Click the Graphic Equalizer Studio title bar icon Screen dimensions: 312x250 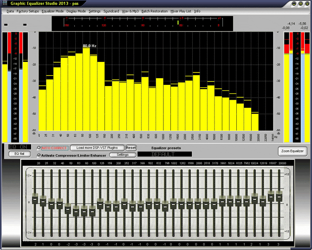pos(5,3)
